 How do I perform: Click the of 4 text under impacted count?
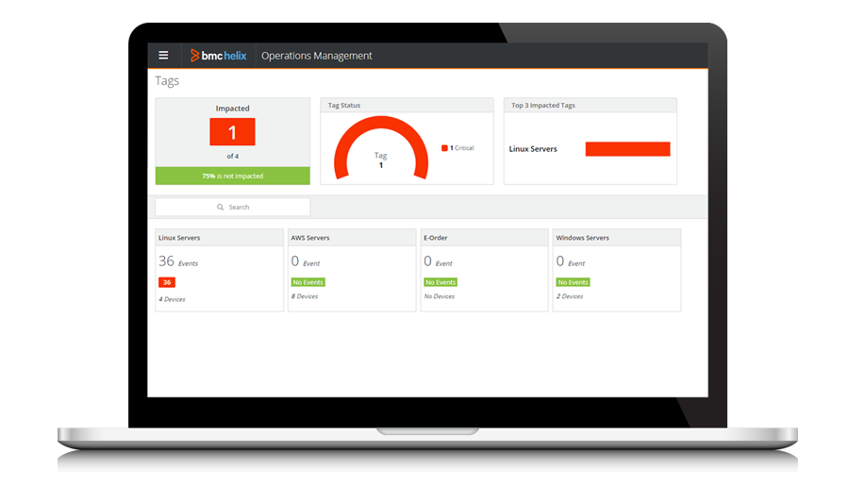(x=232, y=156)
